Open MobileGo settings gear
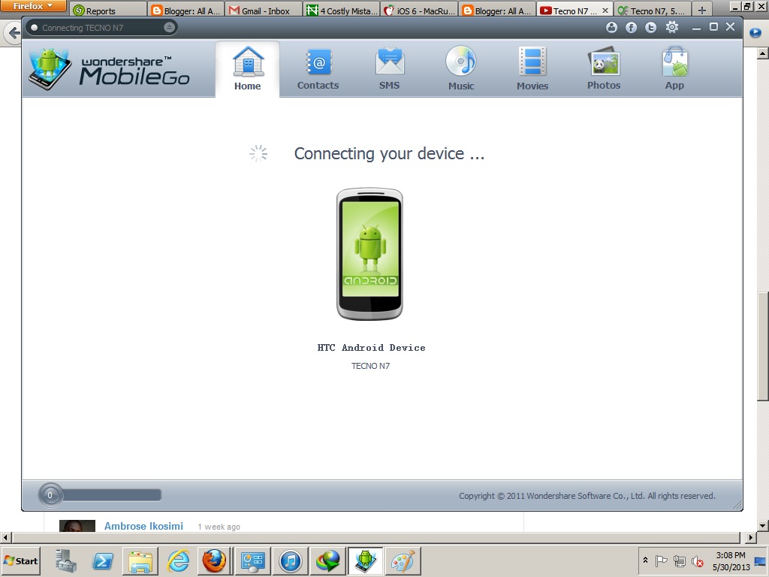The image size is (769, 577). click(672, 28)
